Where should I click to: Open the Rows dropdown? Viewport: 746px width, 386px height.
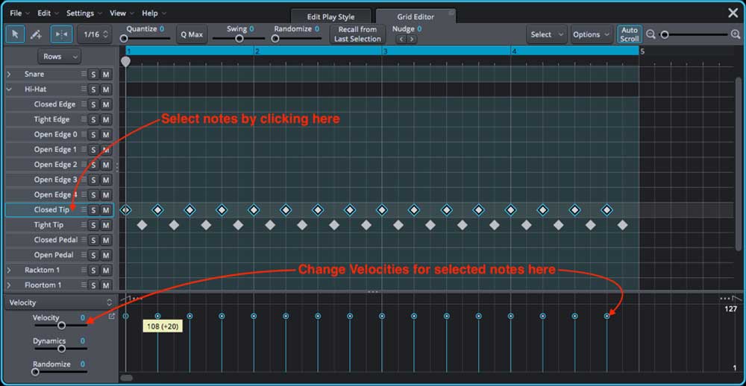(60, 57)
